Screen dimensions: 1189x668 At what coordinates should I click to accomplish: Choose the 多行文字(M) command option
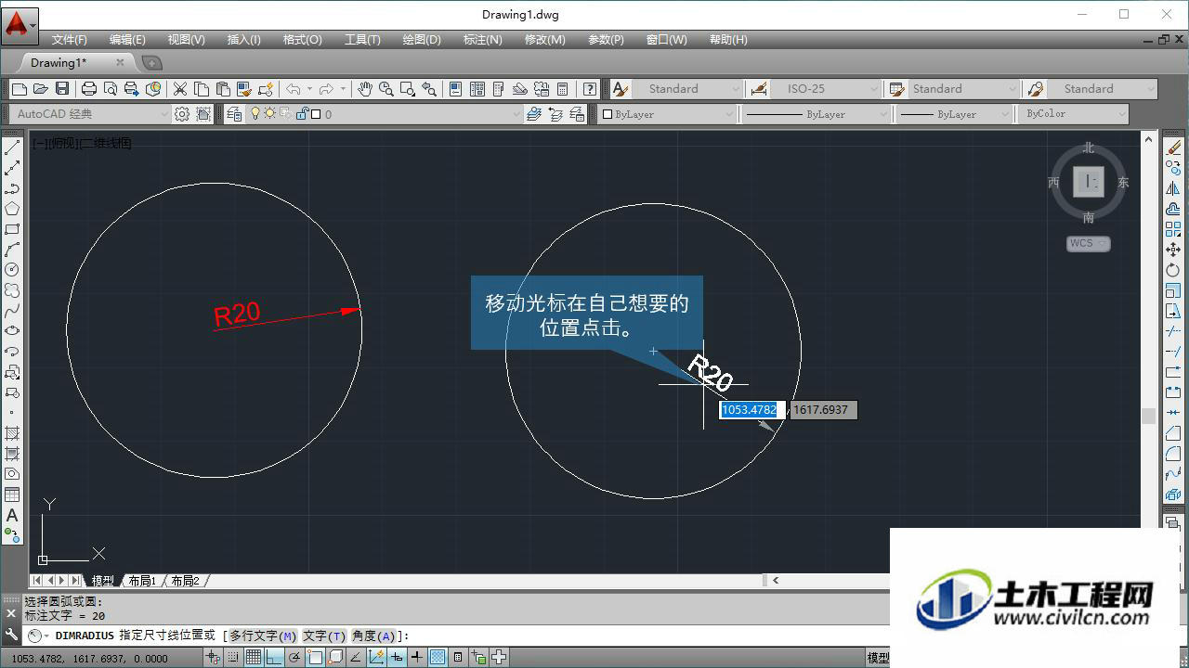[x=263, y=636]
